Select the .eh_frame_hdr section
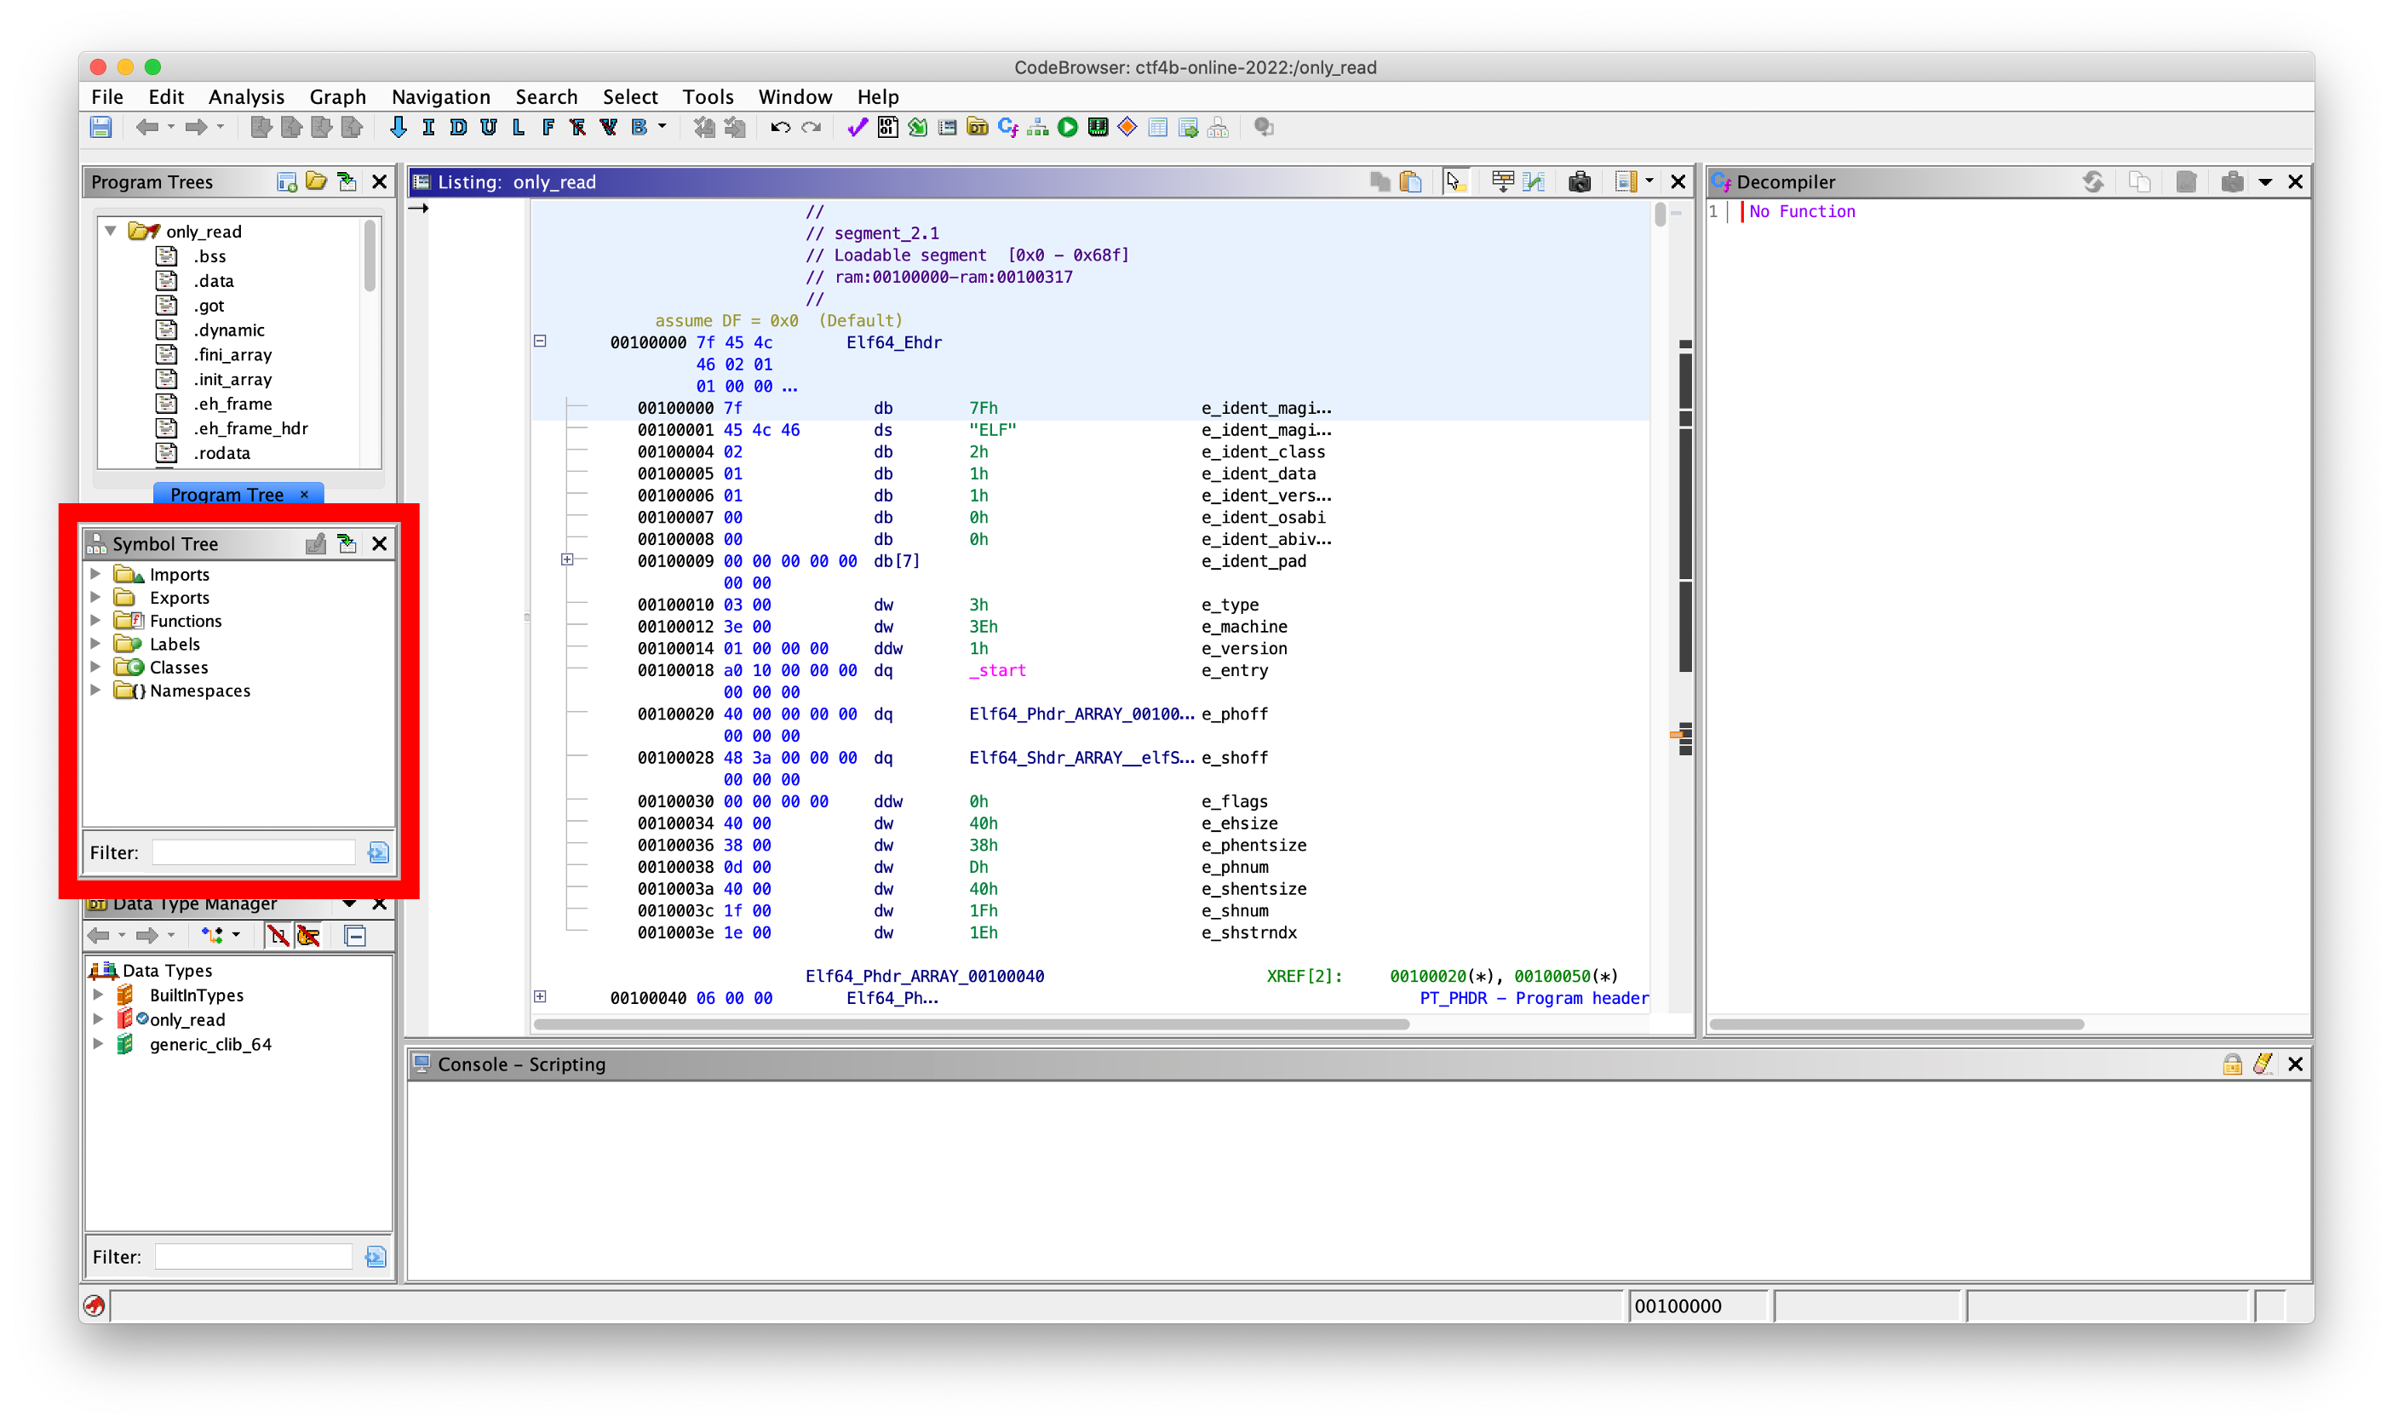This screenshot has height=1428, width=2392. (250, 428)
